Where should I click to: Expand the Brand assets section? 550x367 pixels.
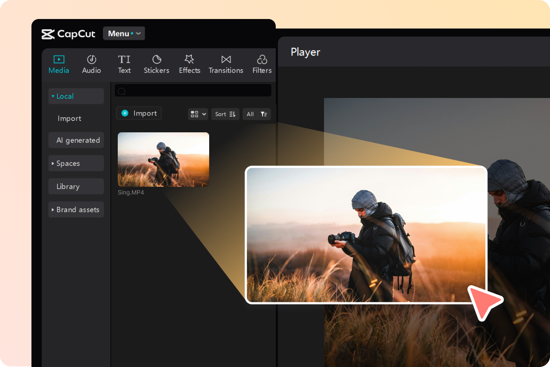pos(76,209)
